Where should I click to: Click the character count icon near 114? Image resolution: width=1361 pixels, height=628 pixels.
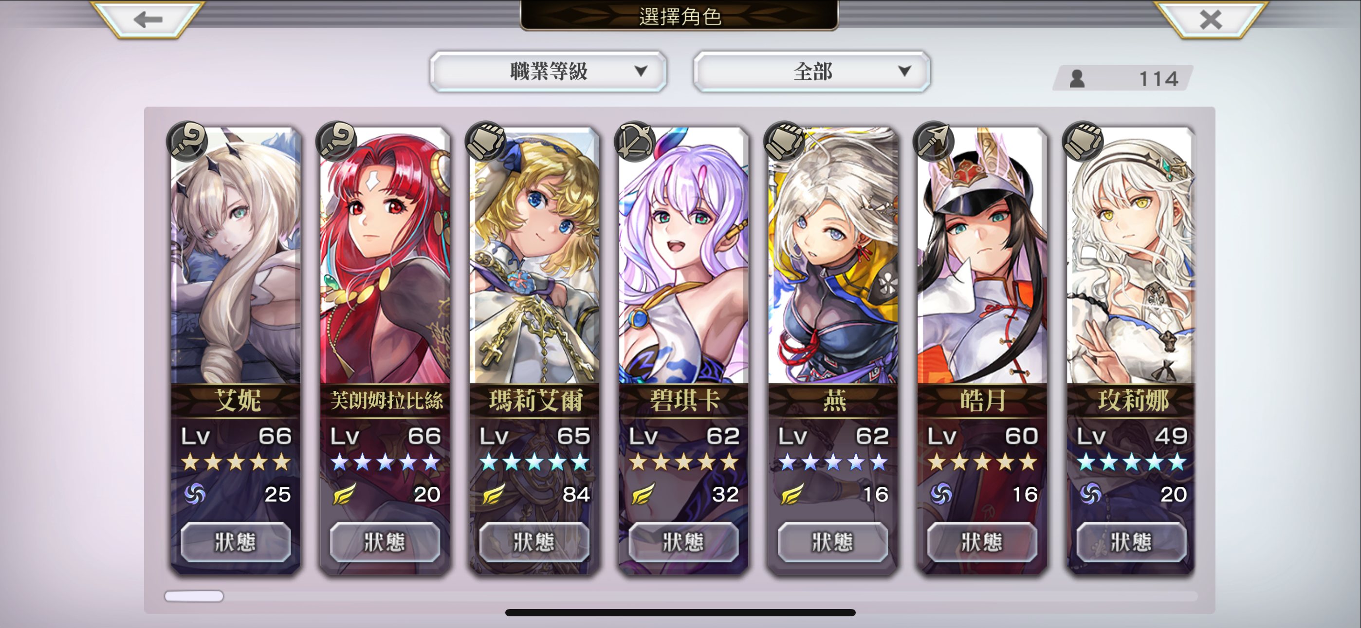[x=1077, y=79]
